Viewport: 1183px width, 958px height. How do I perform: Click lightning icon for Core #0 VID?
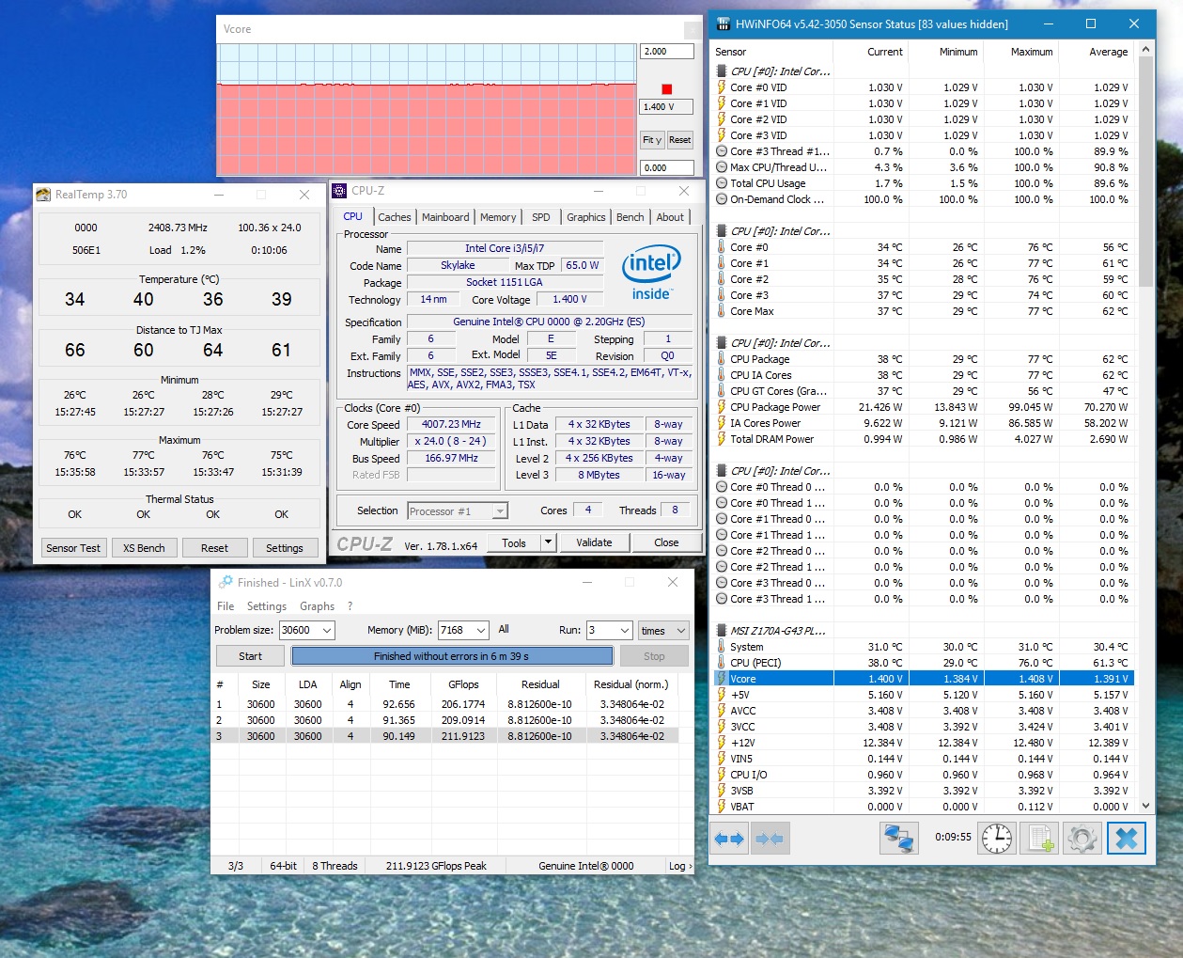coord(722,87)
